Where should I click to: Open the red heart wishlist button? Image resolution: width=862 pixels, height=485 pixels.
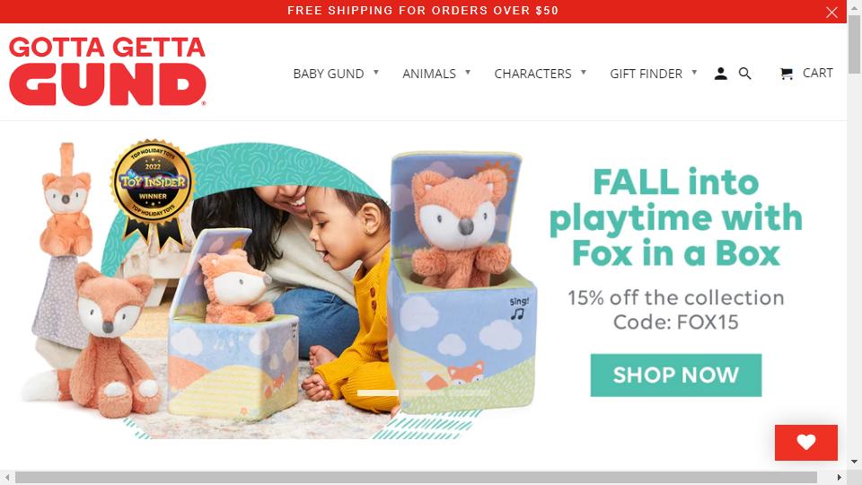point(806,442)
